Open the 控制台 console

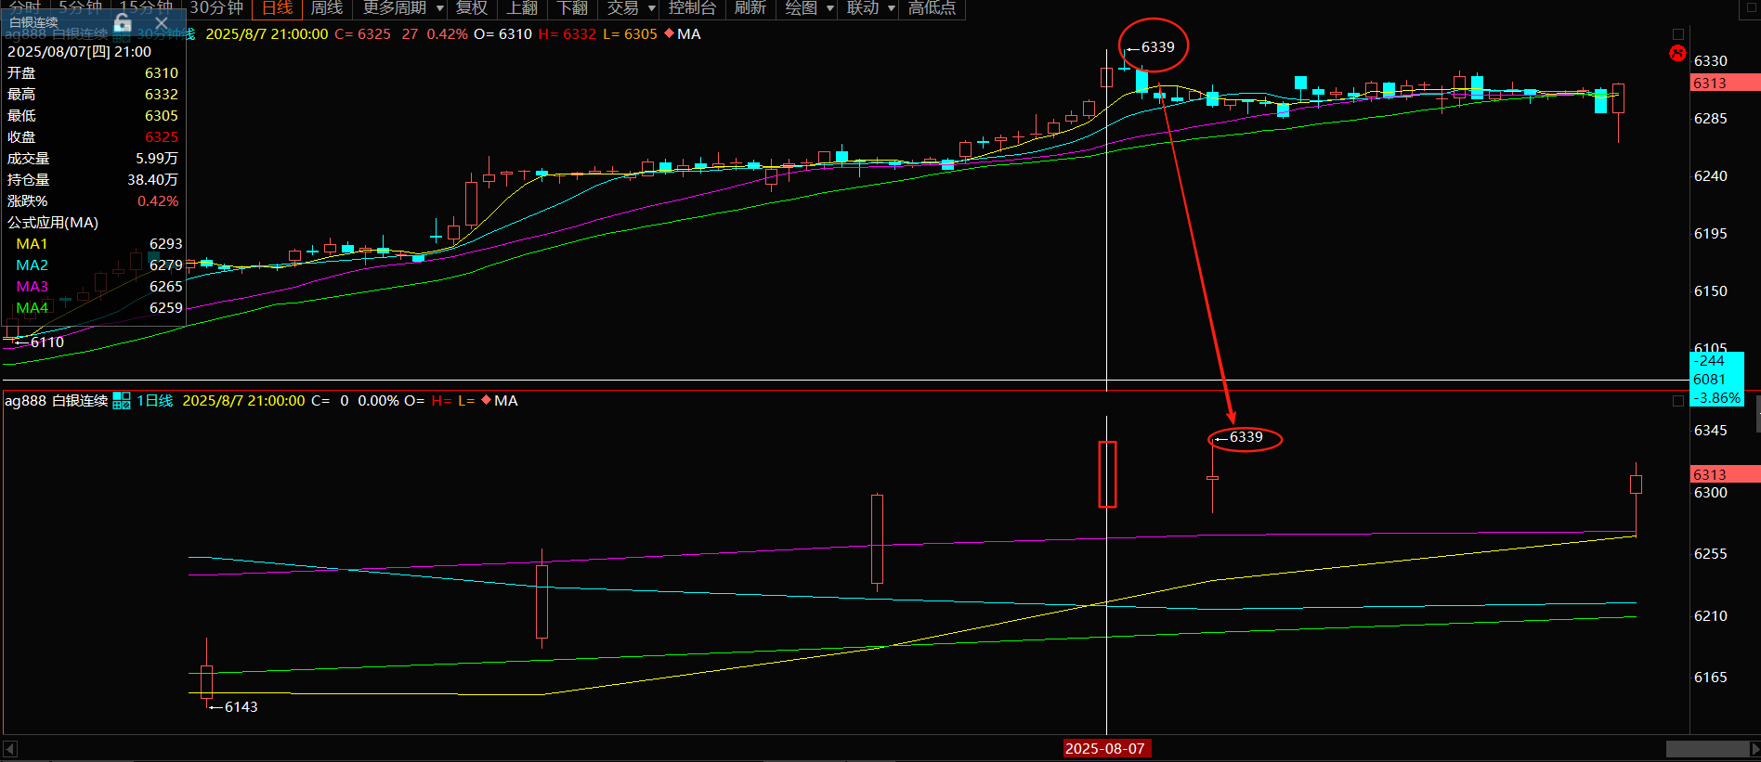click(692, 8)
